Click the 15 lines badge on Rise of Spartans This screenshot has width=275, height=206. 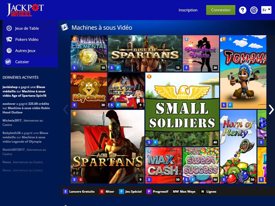(x=178, y=68)
